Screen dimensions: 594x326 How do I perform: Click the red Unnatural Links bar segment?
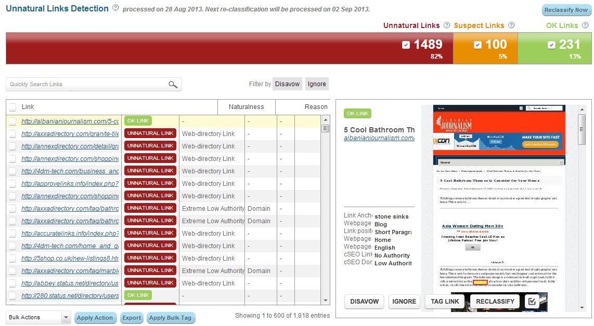tap(208, 48)
